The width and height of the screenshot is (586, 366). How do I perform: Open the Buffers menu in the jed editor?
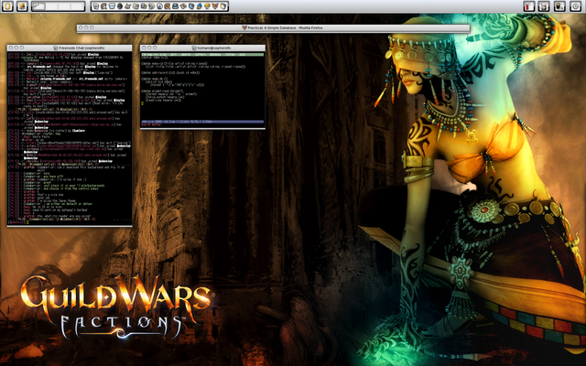coord(201,55)
